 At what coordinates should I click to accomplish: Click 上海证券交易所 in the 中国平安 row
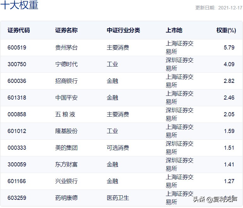(x=180, y=98)
